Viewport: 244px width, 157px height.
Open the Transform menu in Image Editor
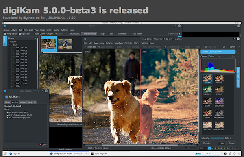tap(119, 43)
